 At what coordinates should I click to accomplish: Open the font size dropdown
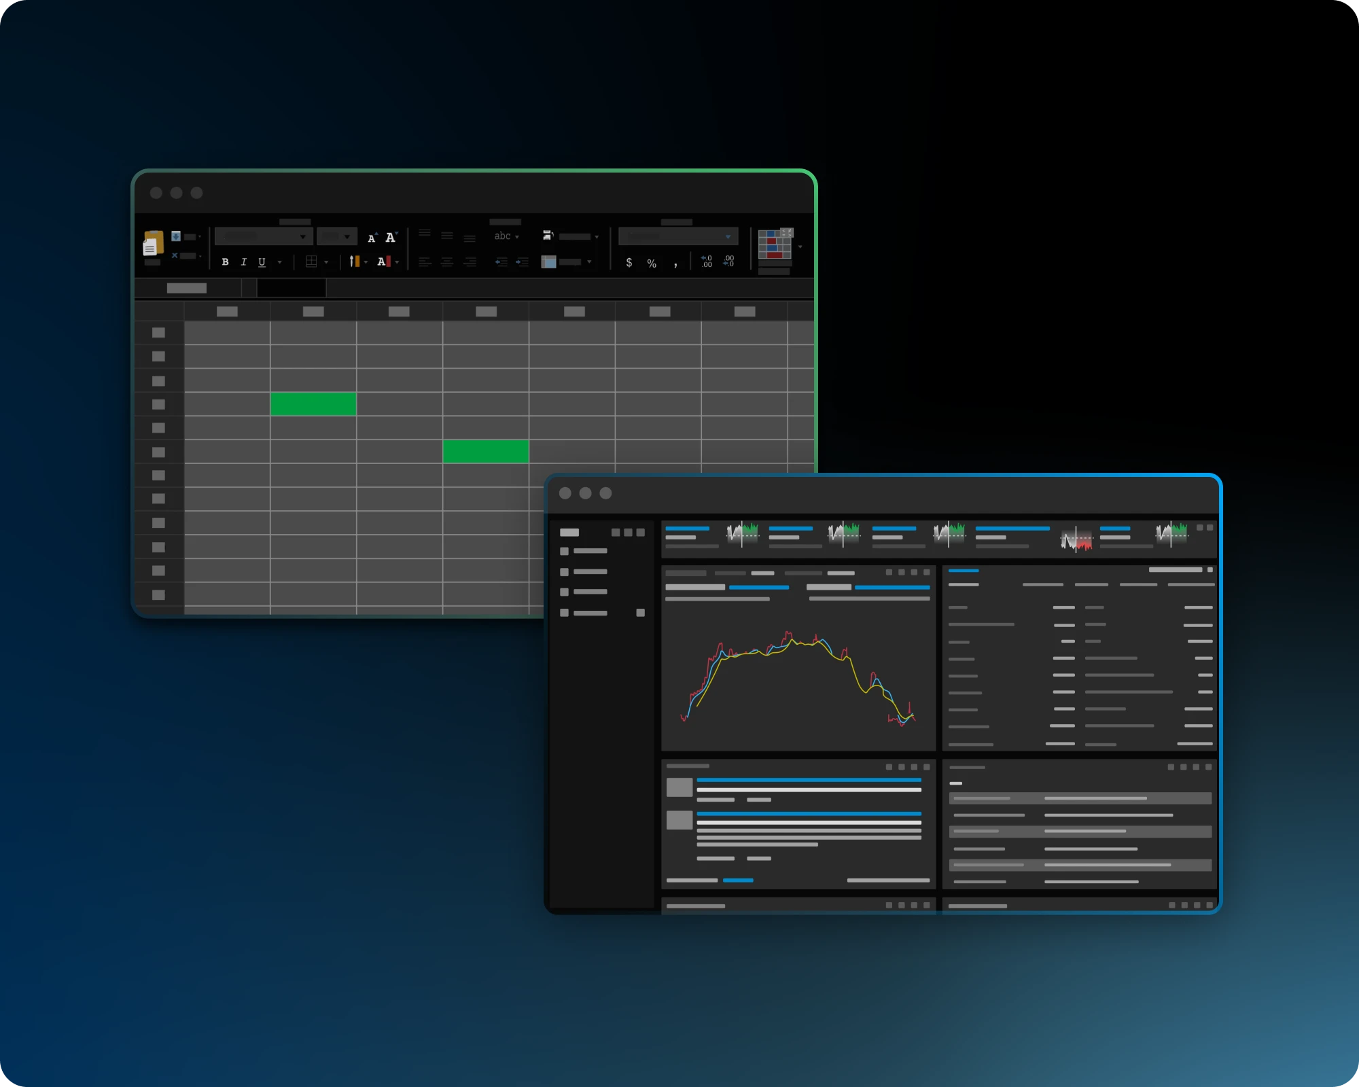click(347, 236)
